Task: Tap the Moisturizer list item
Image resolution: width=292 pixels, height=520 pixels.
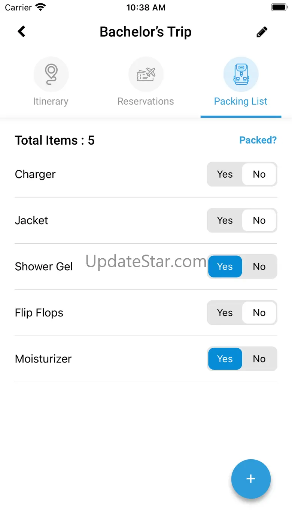Action: 146,359
